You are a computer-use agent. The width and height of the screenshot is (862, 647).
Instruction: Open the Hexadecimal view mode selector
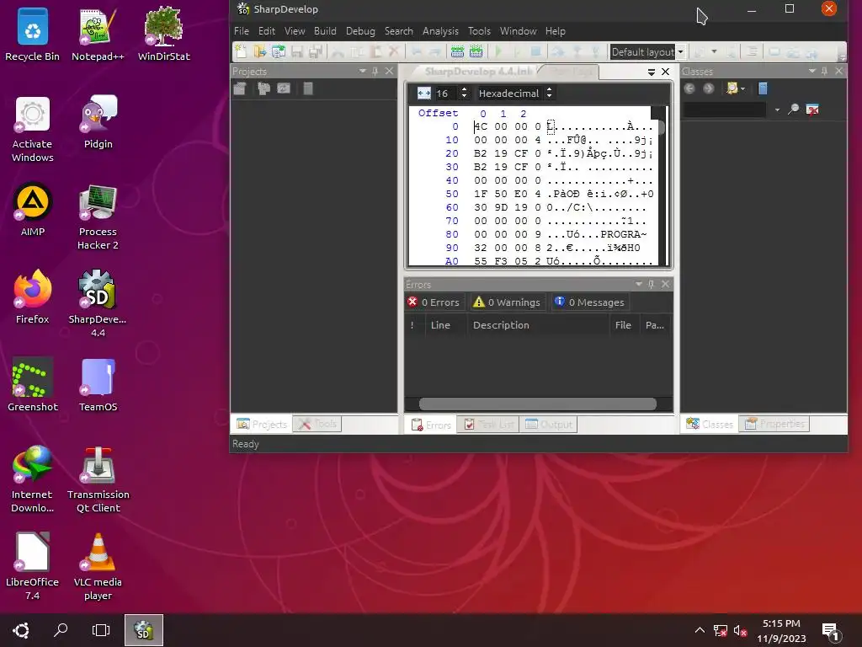(516, 93)
